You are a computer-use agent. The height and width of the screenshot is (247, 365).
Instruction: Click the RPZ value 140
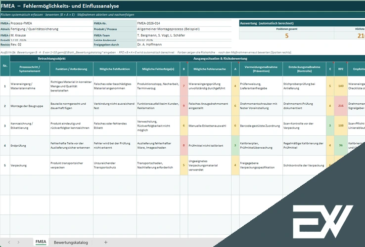coord(341,86)
